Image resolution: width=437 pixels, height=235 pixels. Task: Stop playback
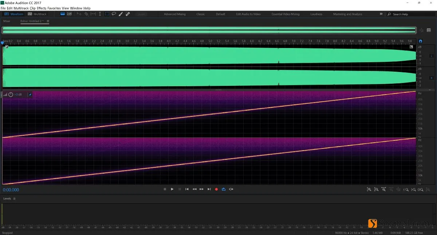165,189
